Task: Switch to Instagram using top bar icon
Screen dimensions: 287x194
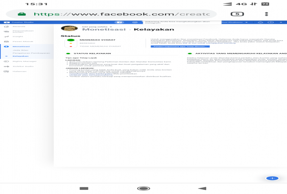Action: tap(135, 22)
